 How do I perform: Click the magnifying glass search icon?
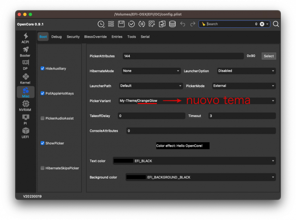[276, 24]
